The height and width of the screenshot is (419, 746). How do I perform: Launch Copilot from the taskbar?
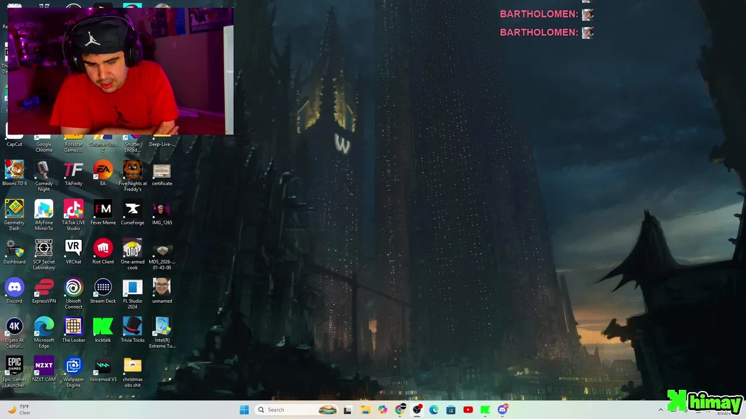coord(382,410)
